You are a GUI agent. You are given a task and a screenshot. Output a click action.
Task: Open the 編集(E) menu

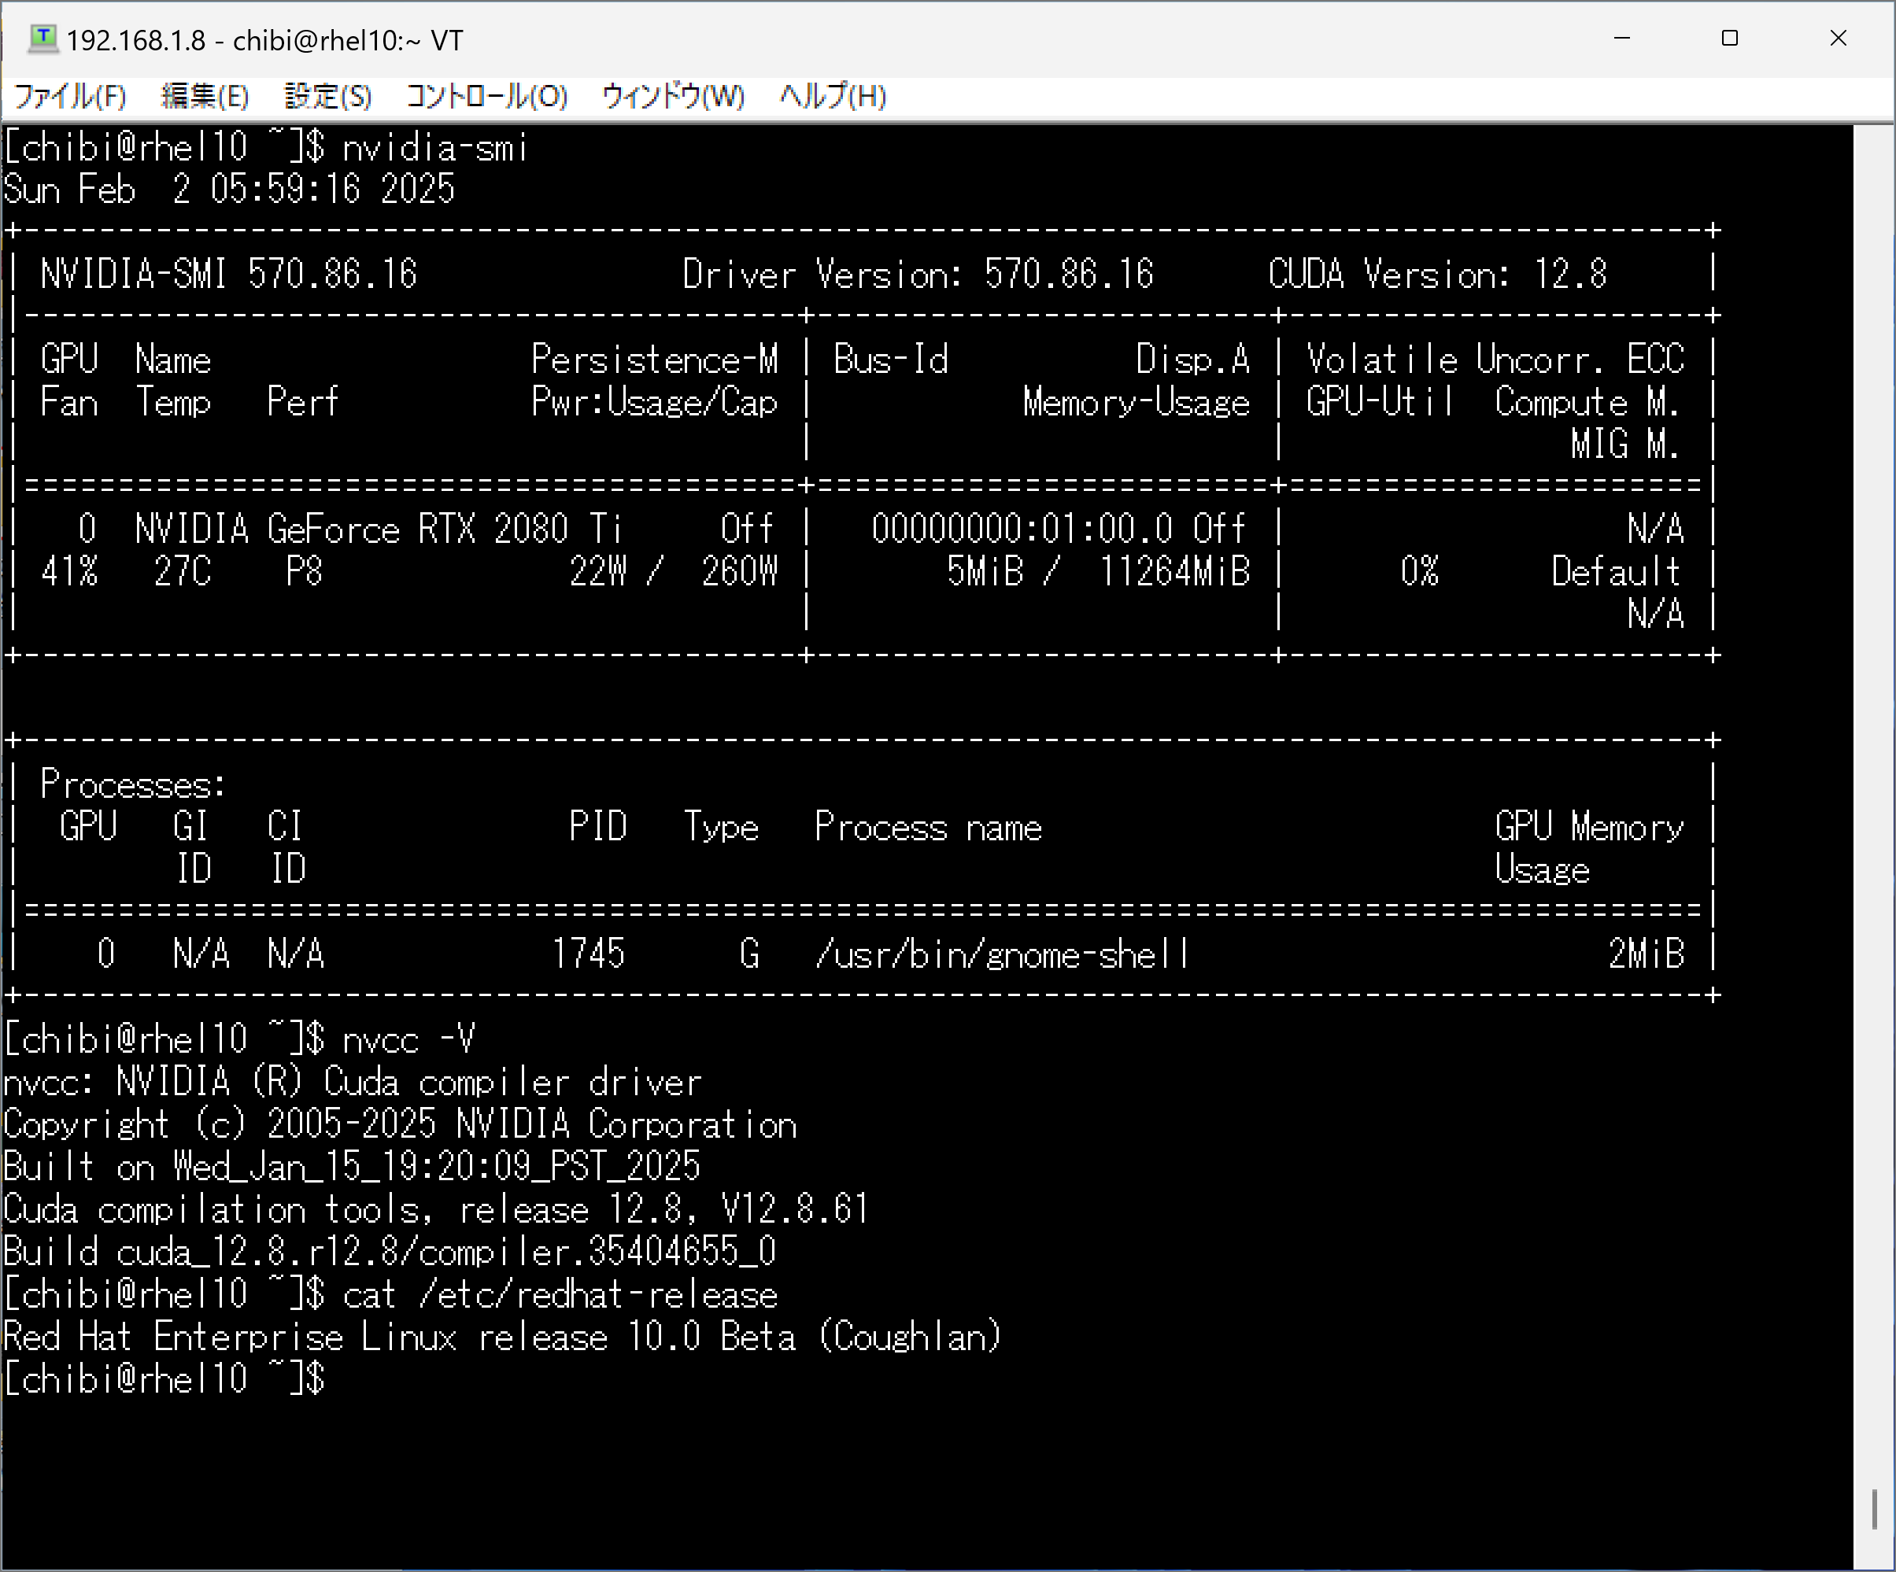tap(204, 96)
